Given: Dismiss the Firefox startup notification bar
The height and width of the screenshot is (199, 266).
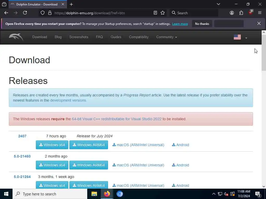Looking at the screenshot, I should pos(259,23).
